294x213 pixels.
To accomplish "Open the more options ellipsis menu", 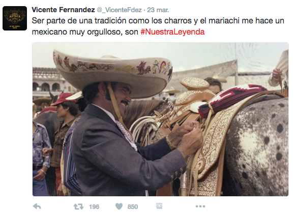I will point(200,206).
